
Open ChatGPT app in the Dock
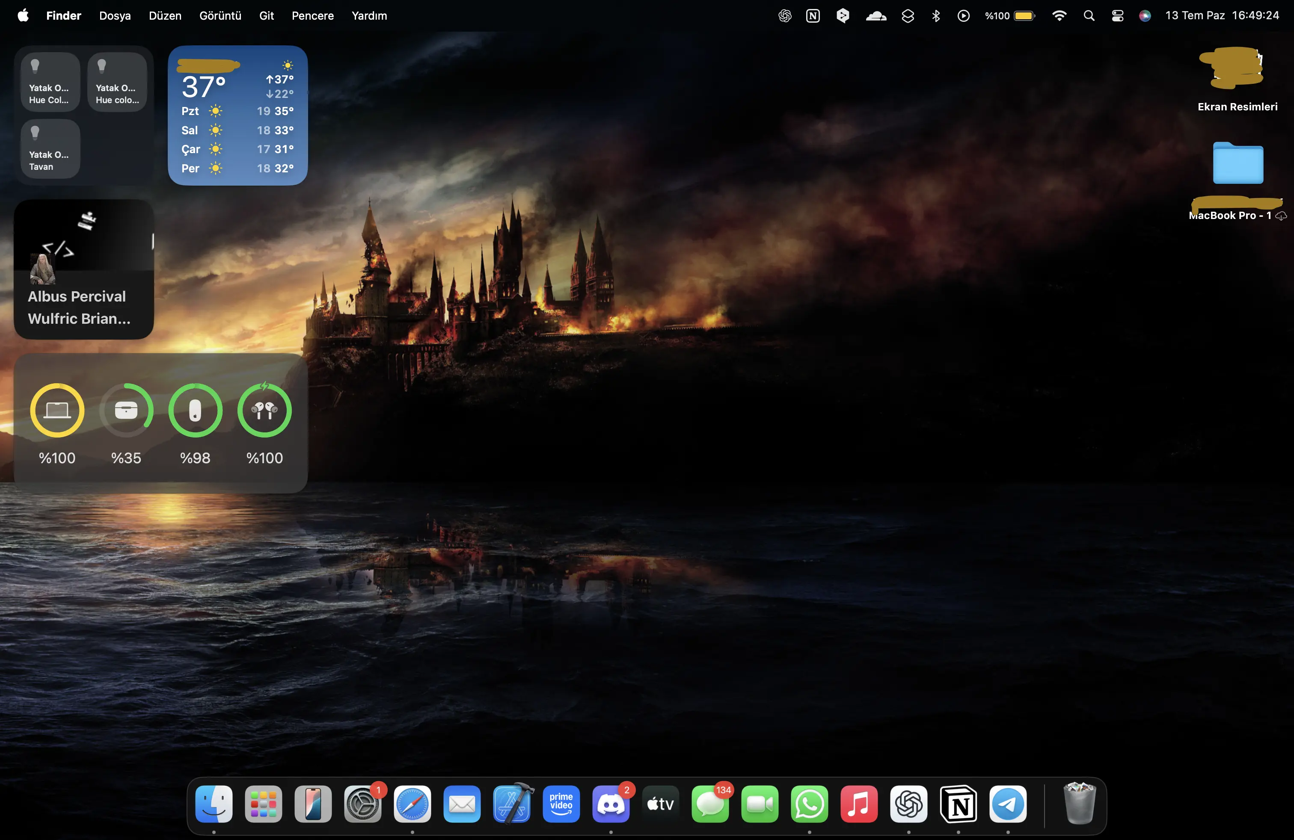click(908, 804)
